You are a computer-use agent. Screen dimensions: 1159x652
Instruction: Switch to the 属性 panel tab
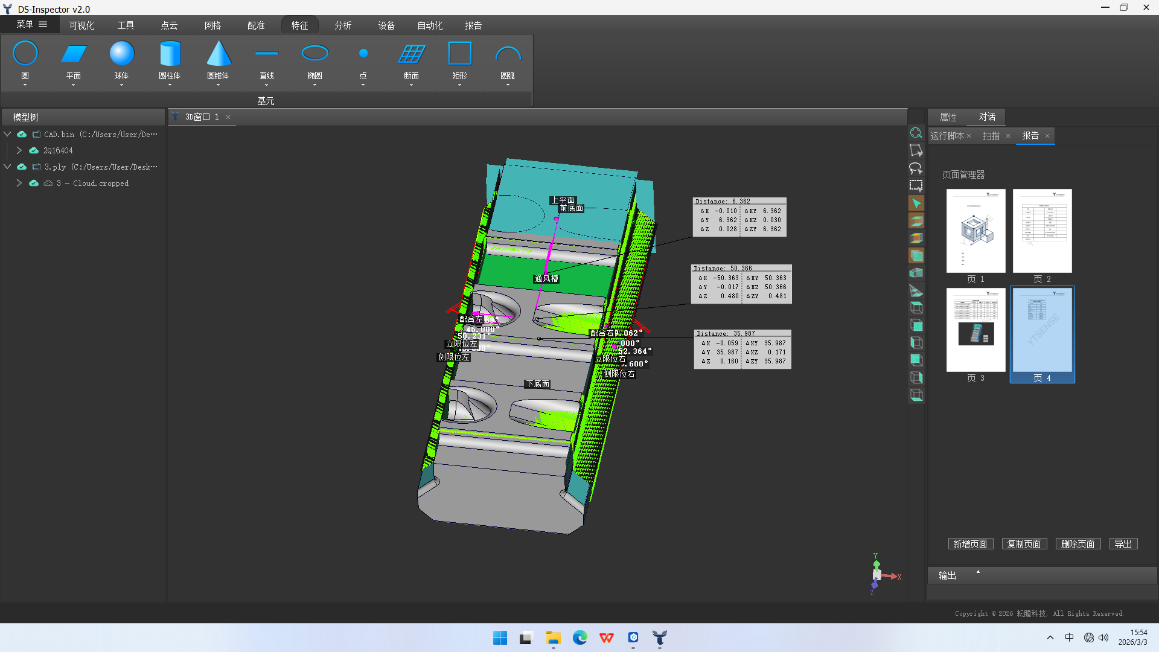click(948, 117)
